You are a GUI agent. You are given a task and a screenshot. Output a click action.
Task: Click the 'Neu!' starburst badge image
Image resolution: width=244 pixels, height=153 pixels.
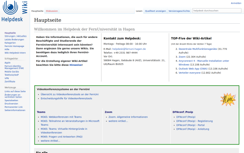click(x=228, y=100)
